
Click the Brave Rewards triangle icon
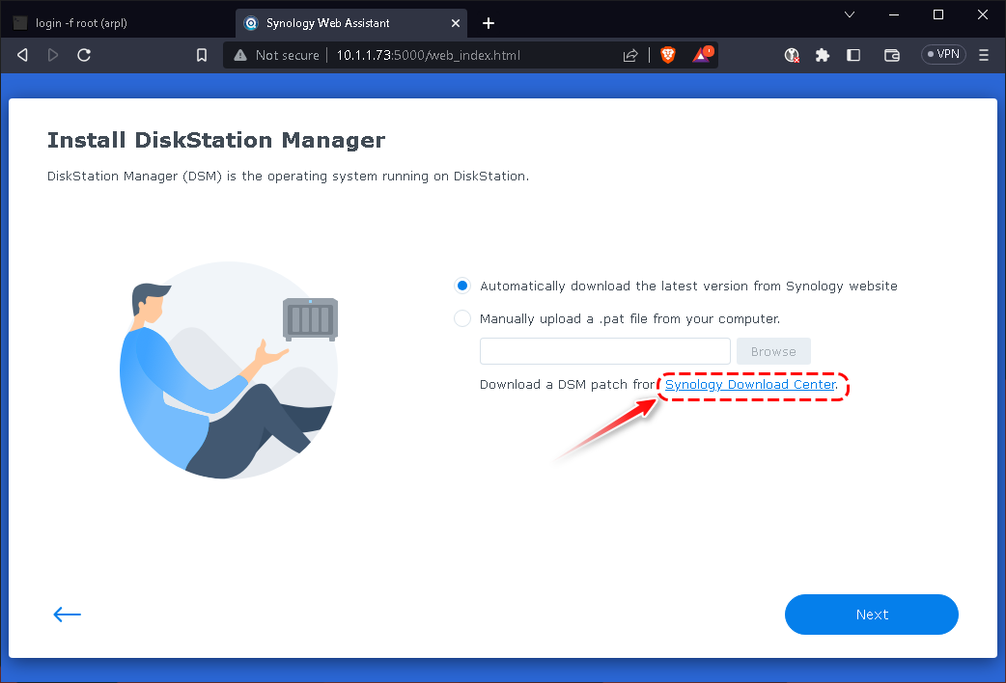click(x=702, y=55)
